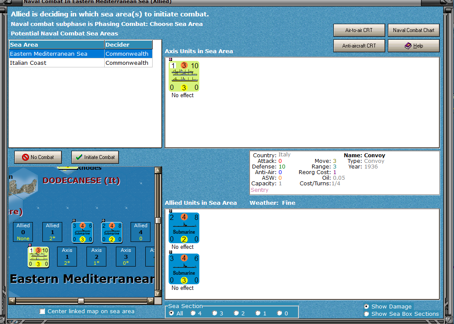Image resolution: width=454 pixels, height=324 pixels.
Task: Select Allied Submarine counter 3-4-6 in units list
Action: click(184, 269)
